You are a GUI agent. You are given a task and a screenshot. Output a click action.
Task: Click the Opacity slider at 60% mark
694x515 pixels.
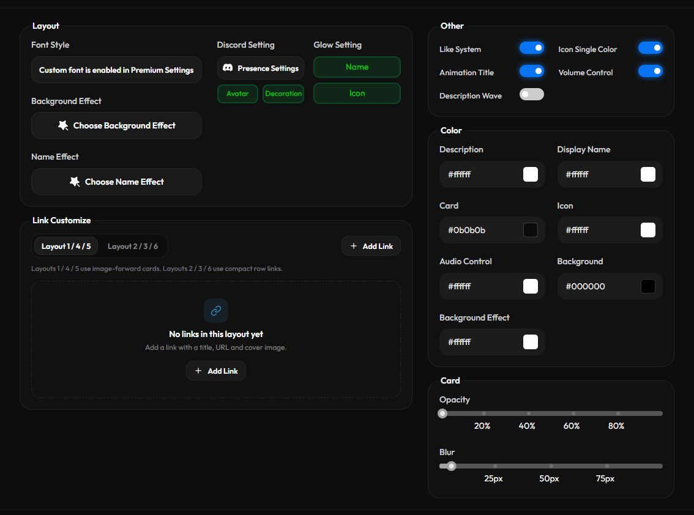[x=573, y=413]
